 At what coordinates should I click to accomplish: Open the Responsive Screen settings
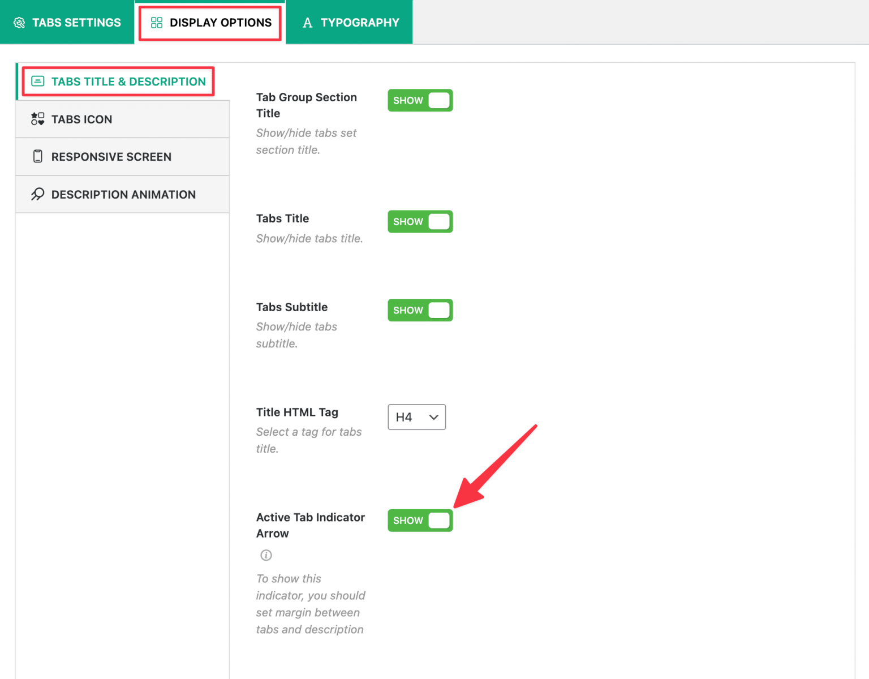(x=111, y=156)
